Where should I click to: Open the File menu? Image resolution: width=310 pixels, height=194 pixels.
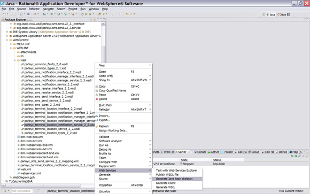[4, 9]
